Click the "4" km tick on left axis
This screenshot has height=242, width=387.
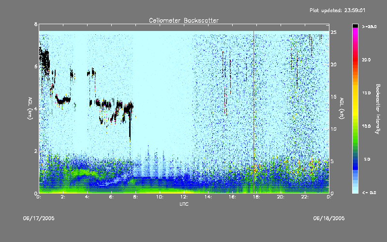[36, 108]
